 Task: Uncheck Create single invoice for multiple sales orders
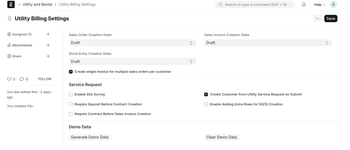tap(71, 72)
